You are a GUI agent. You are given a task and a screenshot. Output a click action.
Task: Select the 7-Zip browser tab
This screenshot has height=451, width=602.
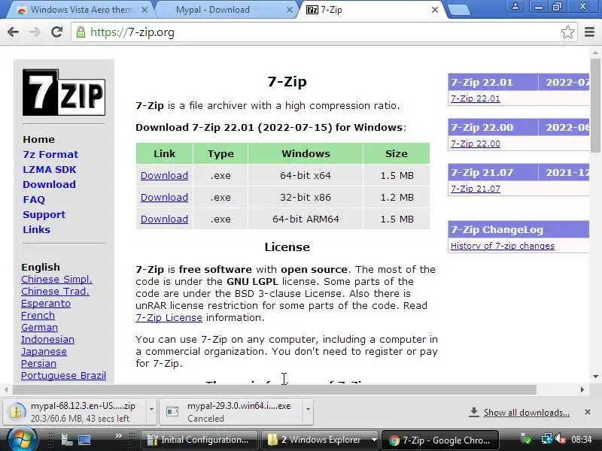click(369, 10)
